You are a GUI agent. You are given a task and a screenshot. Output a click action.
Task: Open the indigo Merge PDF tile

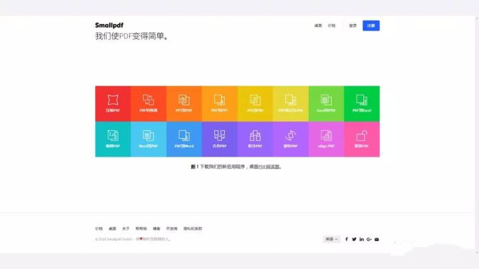tap(220, 139)
